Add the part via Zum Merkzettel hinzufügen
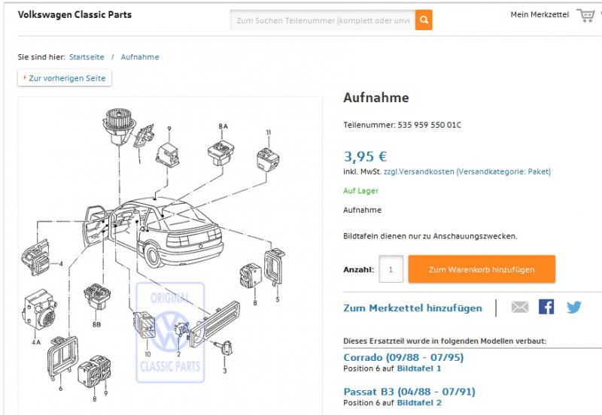 pos(412,308)
